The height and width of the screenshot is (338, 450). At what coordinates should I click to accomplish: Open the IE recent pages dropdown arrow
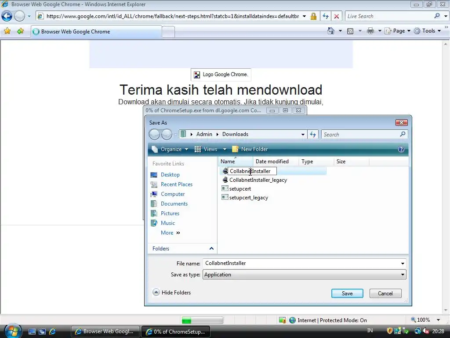pyautogui.click(x=29, y=16)
